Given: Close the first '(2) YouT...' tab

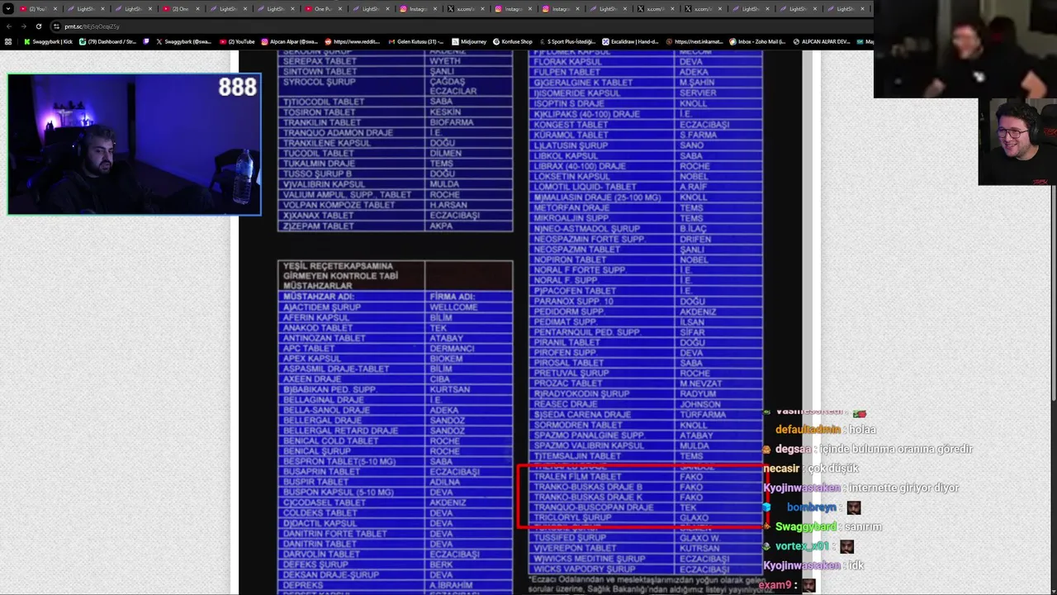Looking at the screenshot, I should tap(55, 9).
